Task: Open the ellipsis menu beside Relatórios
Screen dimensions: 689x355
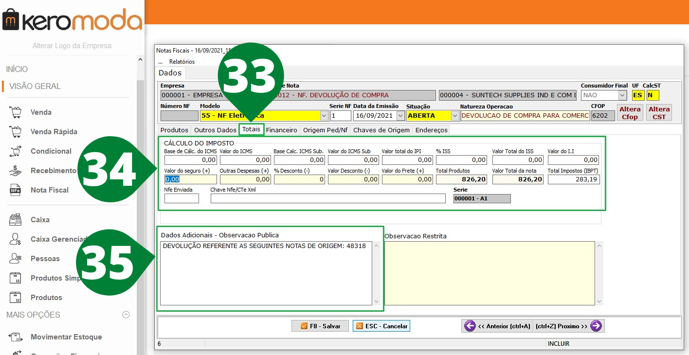Action: [160, 62]
